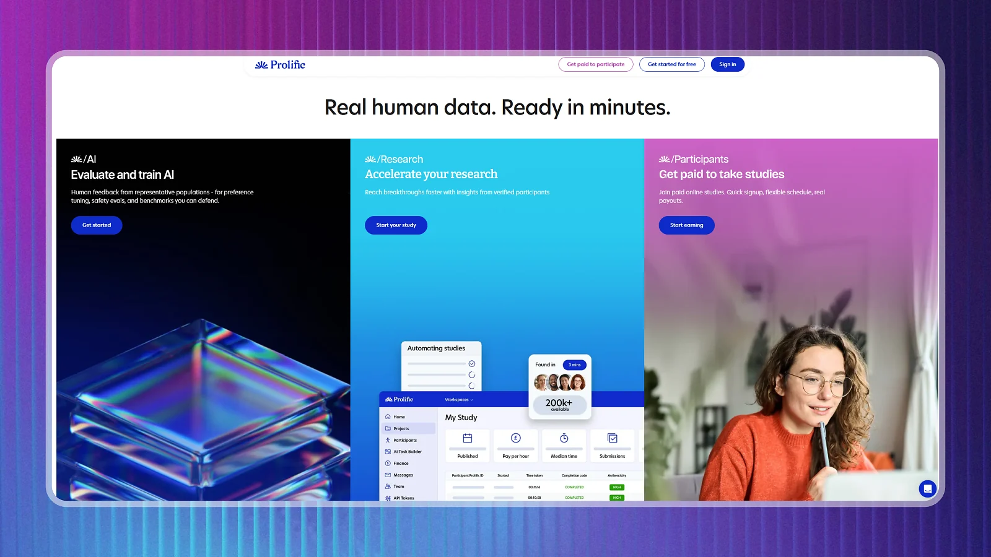Viewport: 991px width, 557px height.
Task: Click the Authenticity column header
Action: pos(617,475)
